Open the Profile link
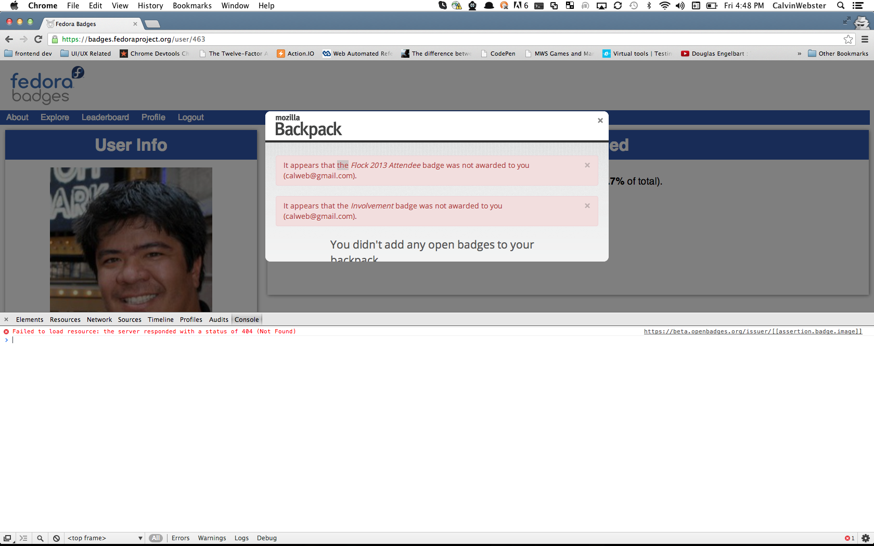 153,118
